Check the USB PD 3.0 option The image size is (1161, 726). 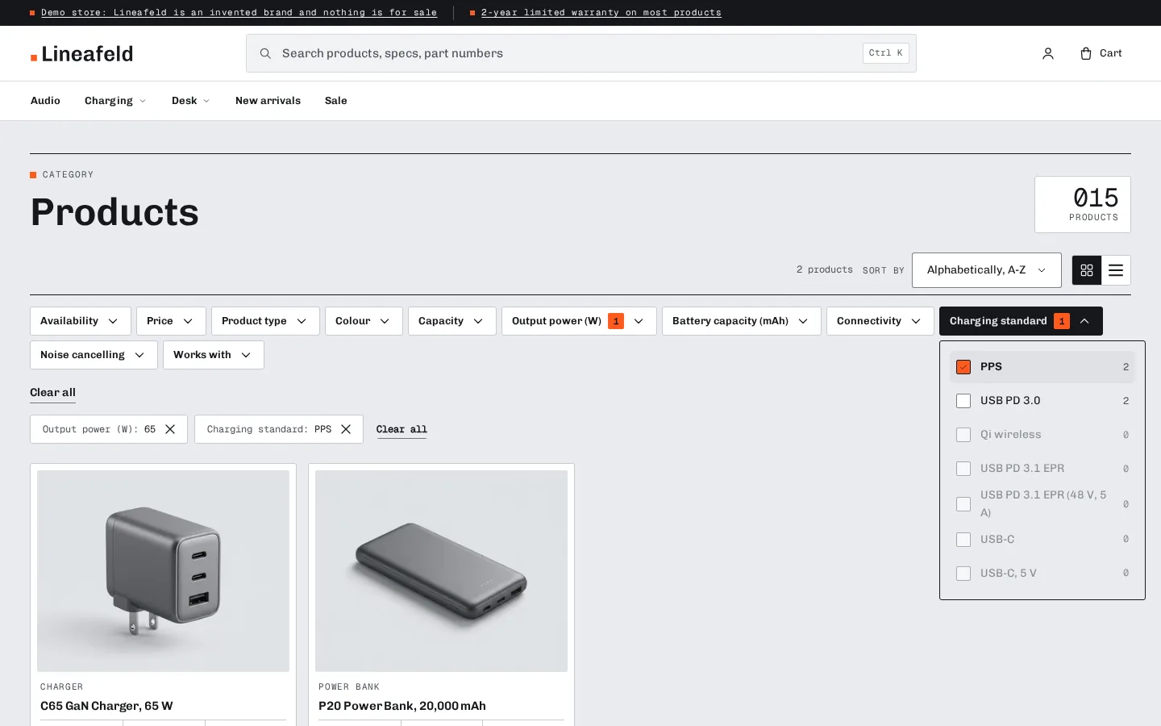(x=963, y=401)
